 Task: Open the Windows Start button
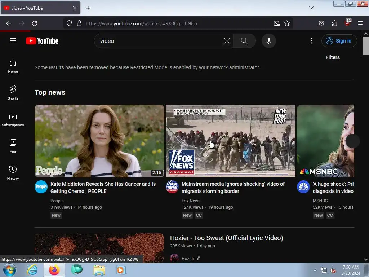tap(10, 270)
